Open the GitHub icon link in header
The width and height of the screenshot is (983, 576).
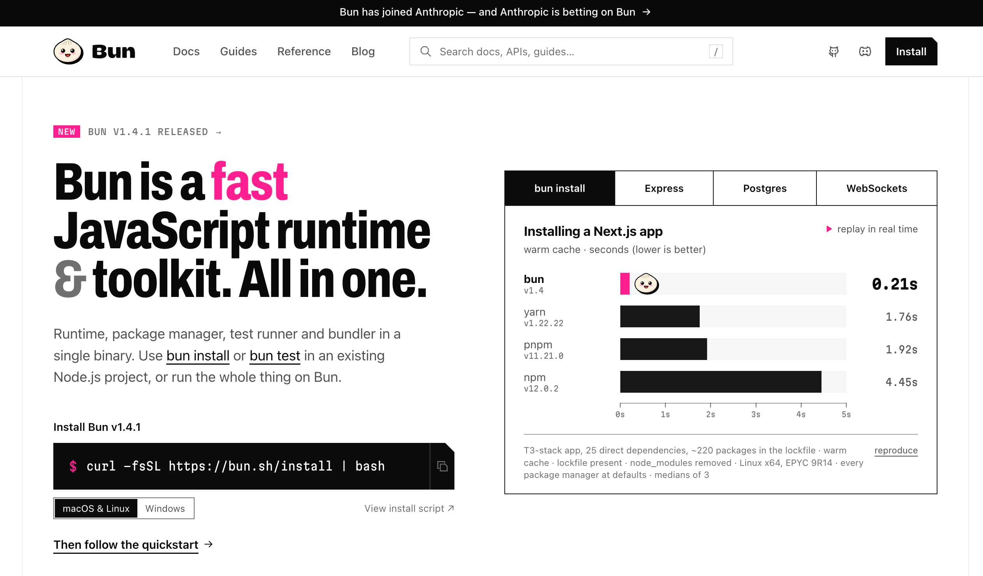point(834,51)
